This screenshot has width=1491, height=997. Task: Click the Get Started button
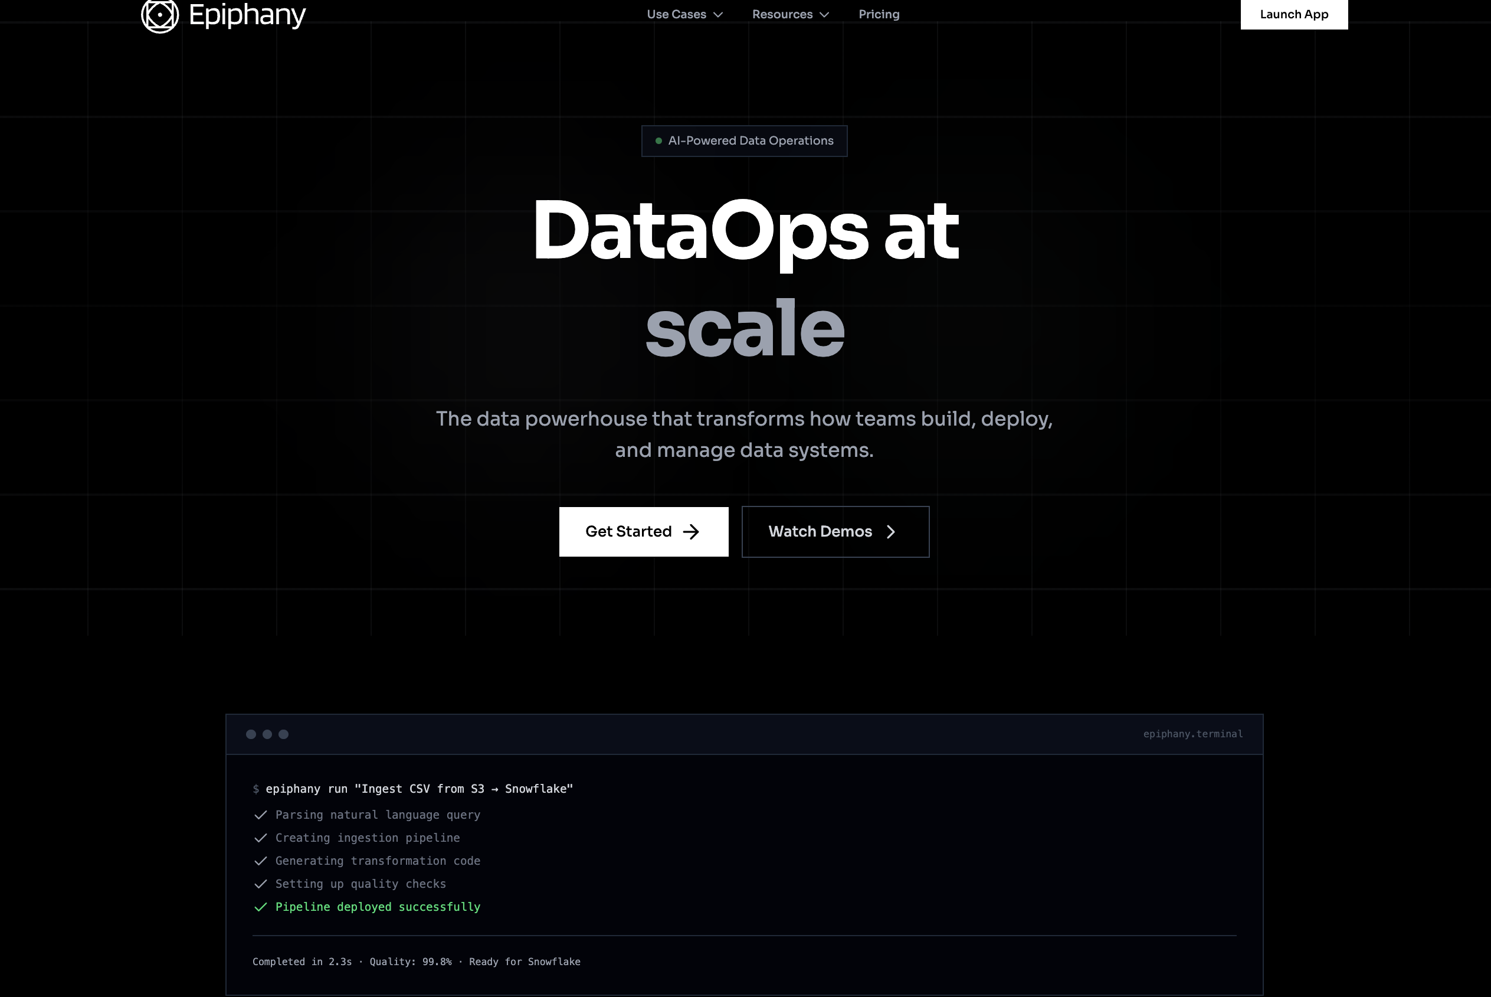644,532
